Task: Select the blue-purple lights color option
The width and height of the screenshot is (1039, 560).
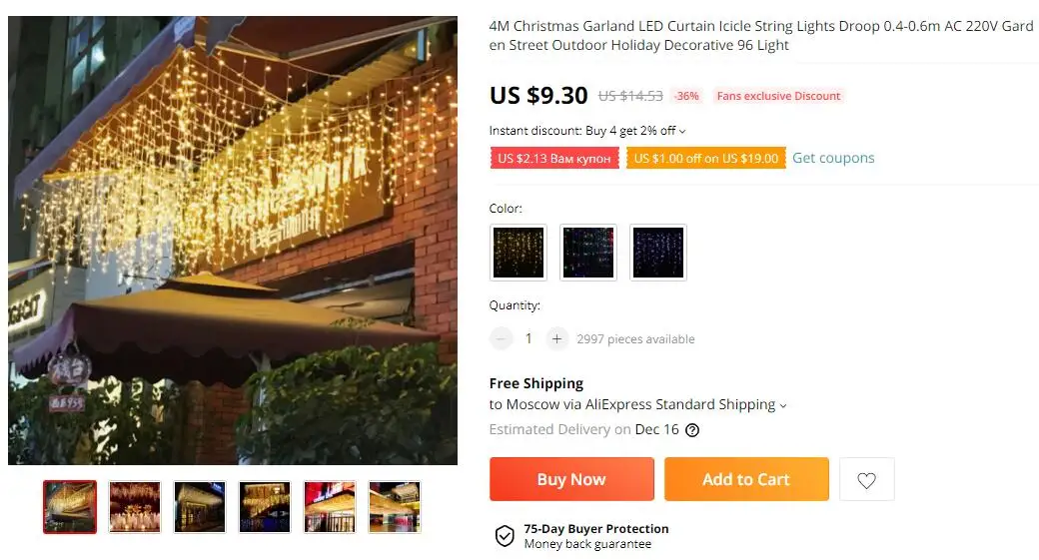Action: tap(658, 253)
